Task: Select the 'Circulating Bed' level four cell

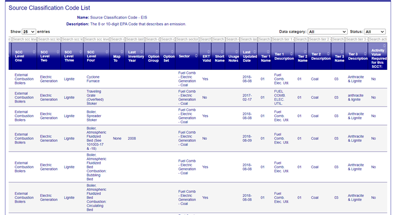Action: 96,197
